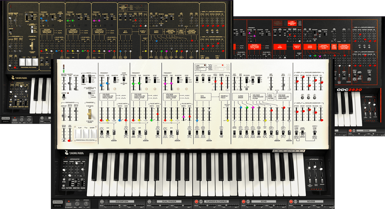
Task: Open the VCO 1 FM Assign selector
Action: click(x=114, y=133)
